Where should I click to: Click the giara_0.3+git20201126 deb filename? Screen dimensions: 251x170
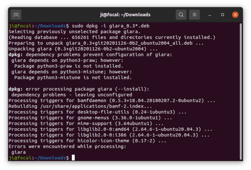[x=129, y=43]
